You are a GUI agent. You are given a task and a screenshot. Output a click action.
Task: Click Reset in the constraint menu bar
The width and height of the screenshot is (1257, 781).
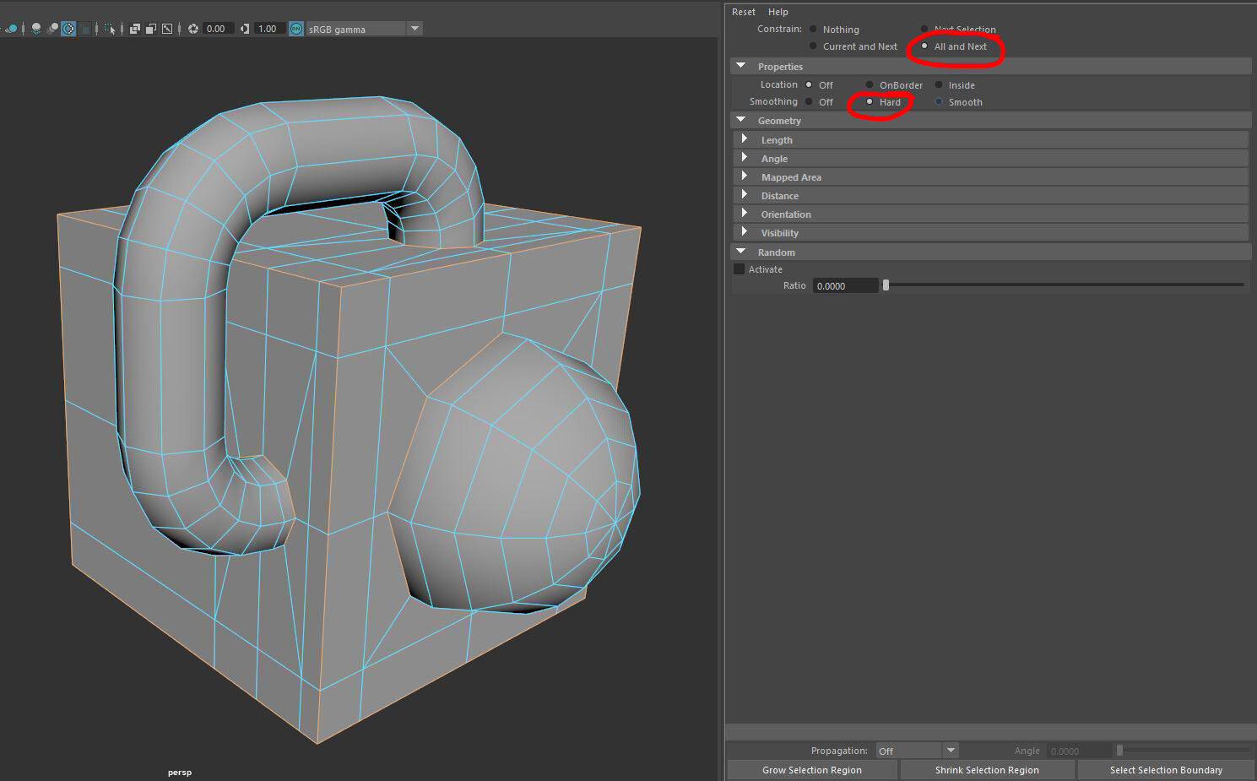(743, 11)
